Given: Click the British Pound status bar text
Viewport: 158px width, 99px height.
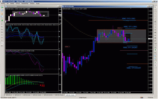Looking at the screenshot, I should point(83,97).
